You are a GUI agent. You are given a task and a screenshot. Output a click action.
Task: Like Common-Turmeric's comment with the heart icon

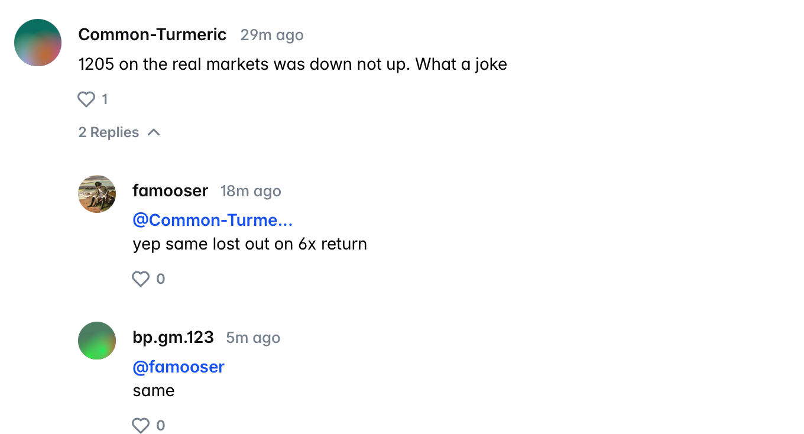86,99
